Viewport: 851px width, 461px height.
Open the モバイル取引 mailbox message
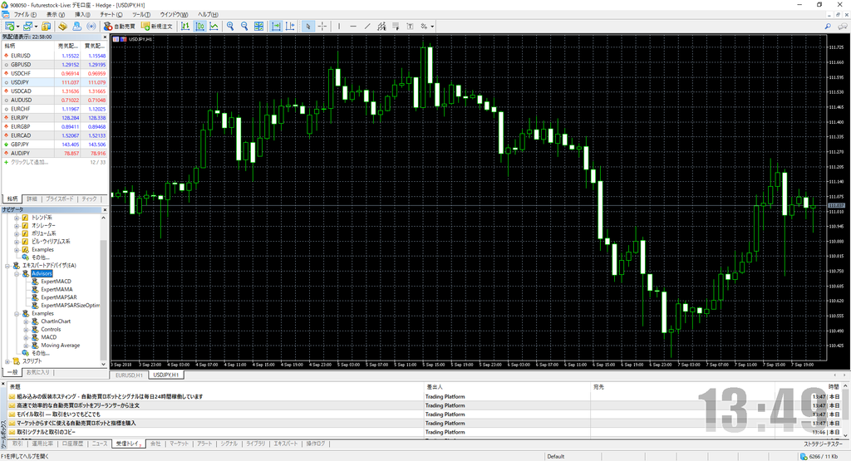click(58, 414)
